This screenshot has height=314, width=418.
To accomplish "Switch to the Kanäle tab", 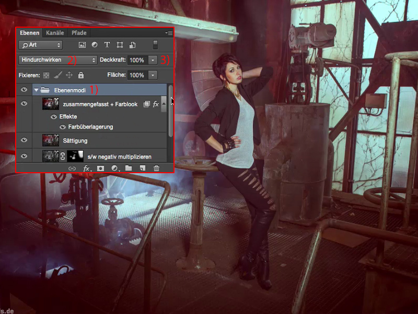I will (55, 33).
